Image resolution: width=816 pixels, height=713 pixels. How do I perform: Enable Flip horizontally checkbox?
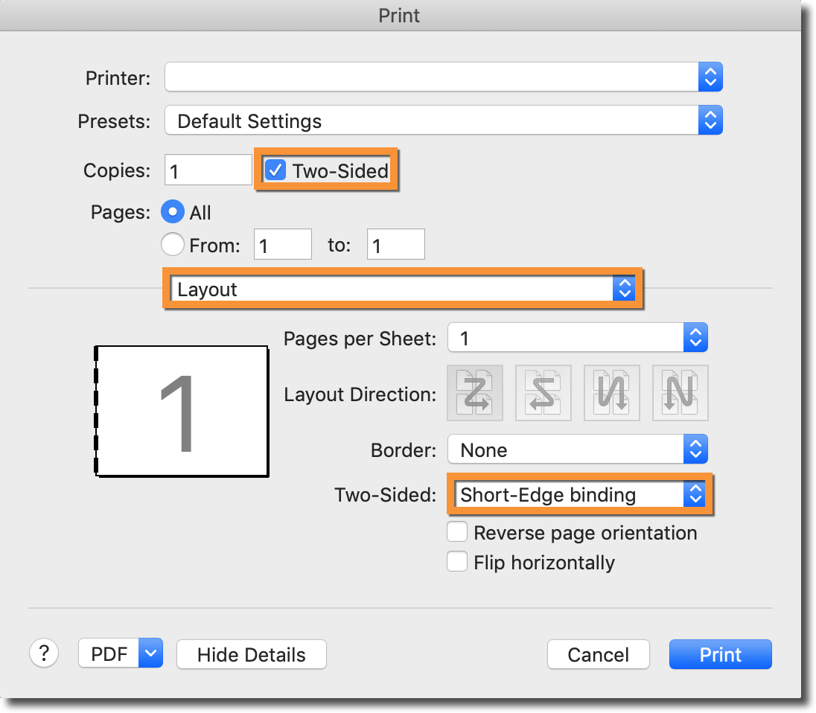(x=457, y=562)
